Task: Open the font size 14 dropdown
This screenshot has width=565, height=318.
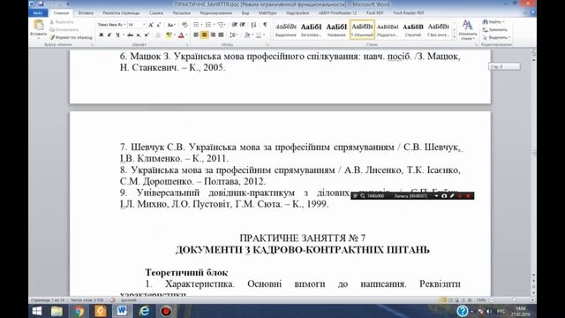Action: [144, 25]
